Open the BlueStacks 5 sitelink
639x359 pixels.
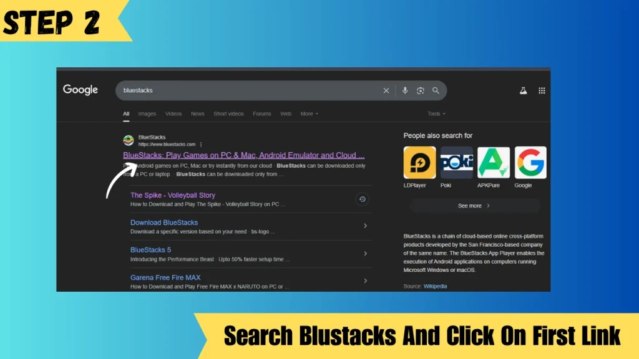click(150, 250)
